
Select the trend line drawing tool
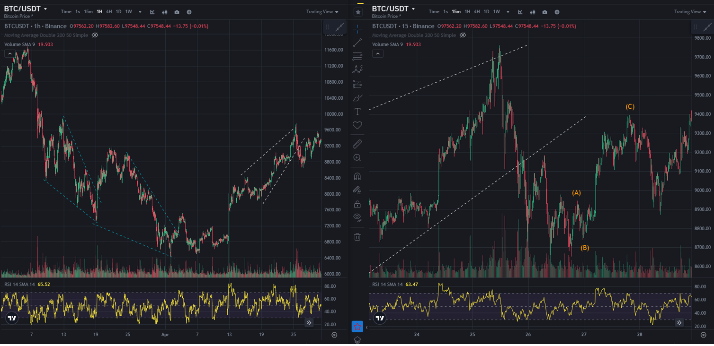coord(357,43)
